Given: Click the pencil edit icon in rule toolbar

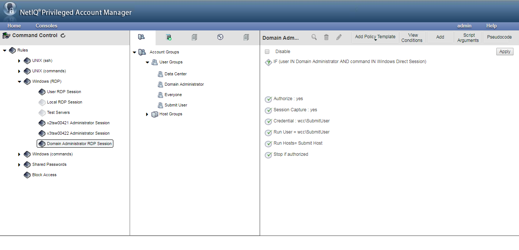Looking at the screenshot, I should pyautogui.click(x=339, y=37).
